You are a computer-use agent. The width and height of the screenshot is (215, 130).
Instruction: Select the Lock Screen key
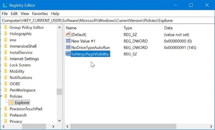click(x=20, y=65)
